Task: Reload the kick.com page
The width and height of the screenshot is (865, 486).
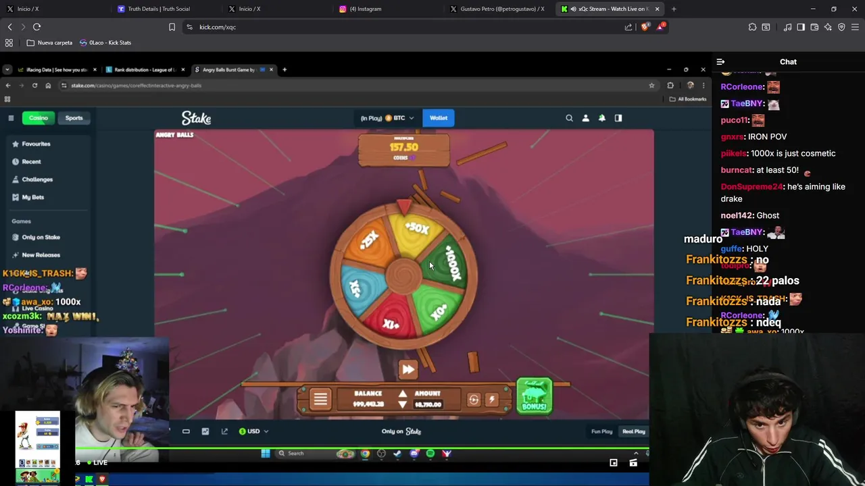Action: click(36, 27)
